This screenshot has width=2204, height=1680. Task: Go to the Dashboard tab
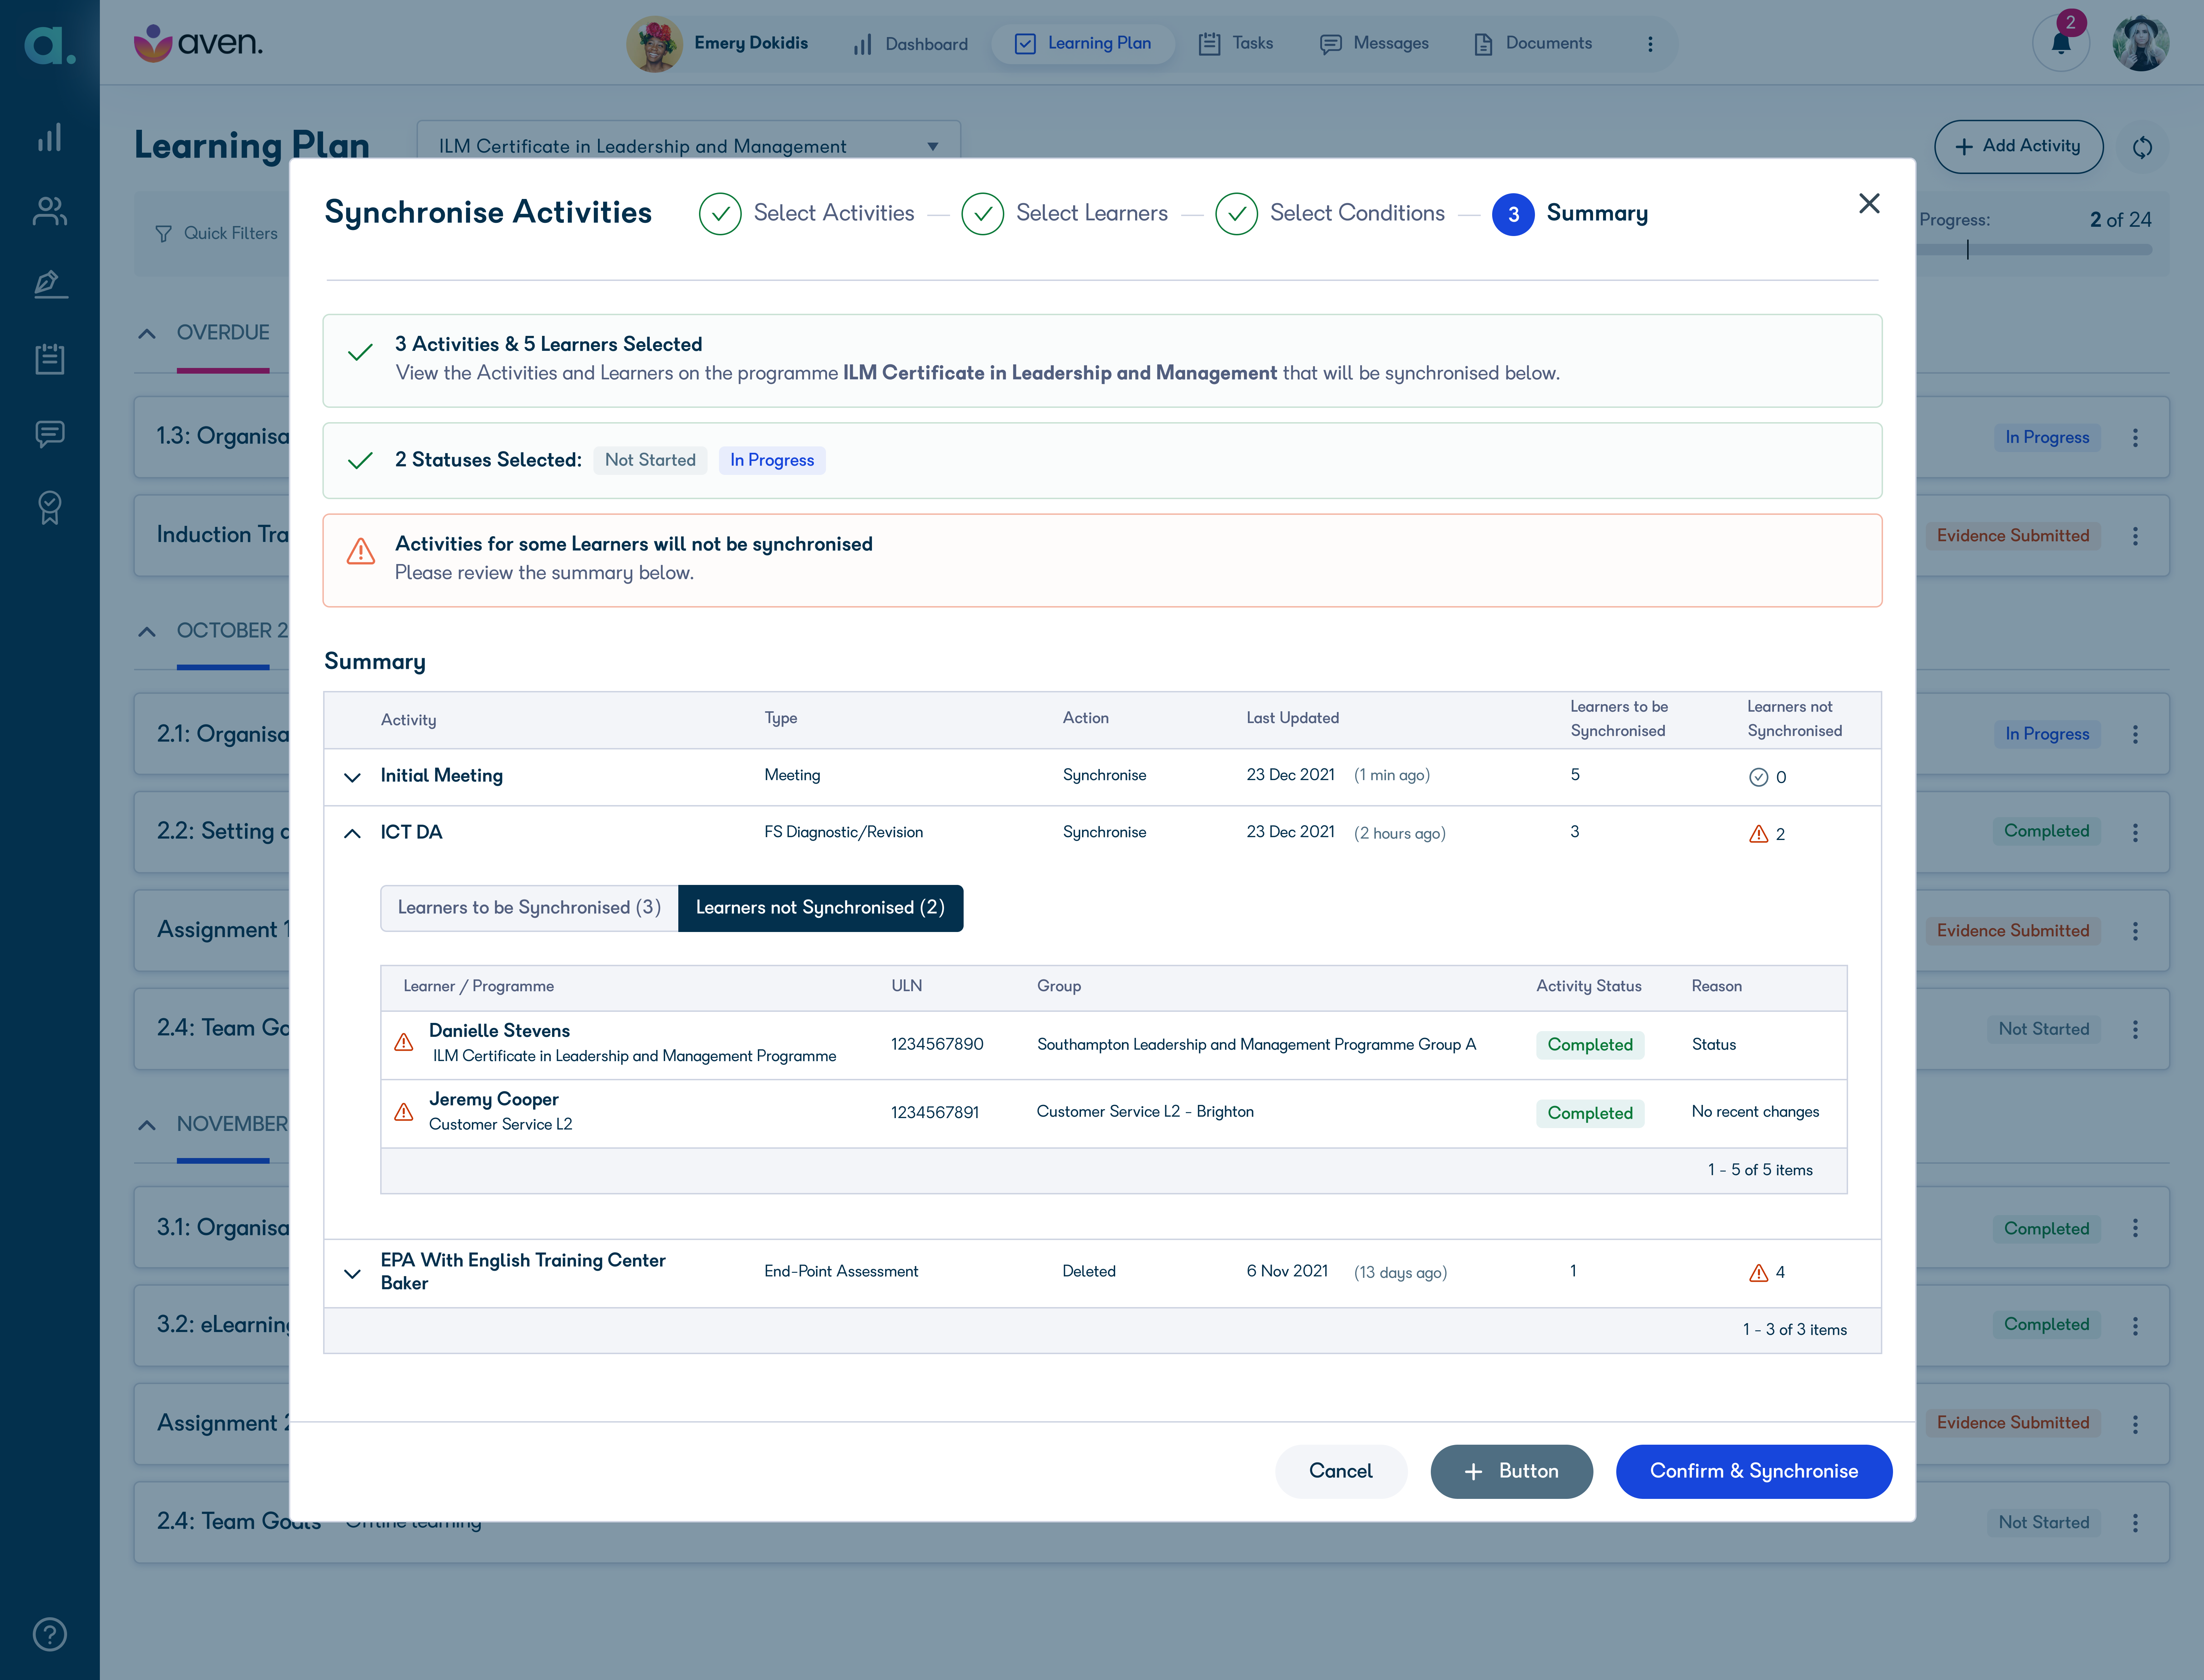910,44
